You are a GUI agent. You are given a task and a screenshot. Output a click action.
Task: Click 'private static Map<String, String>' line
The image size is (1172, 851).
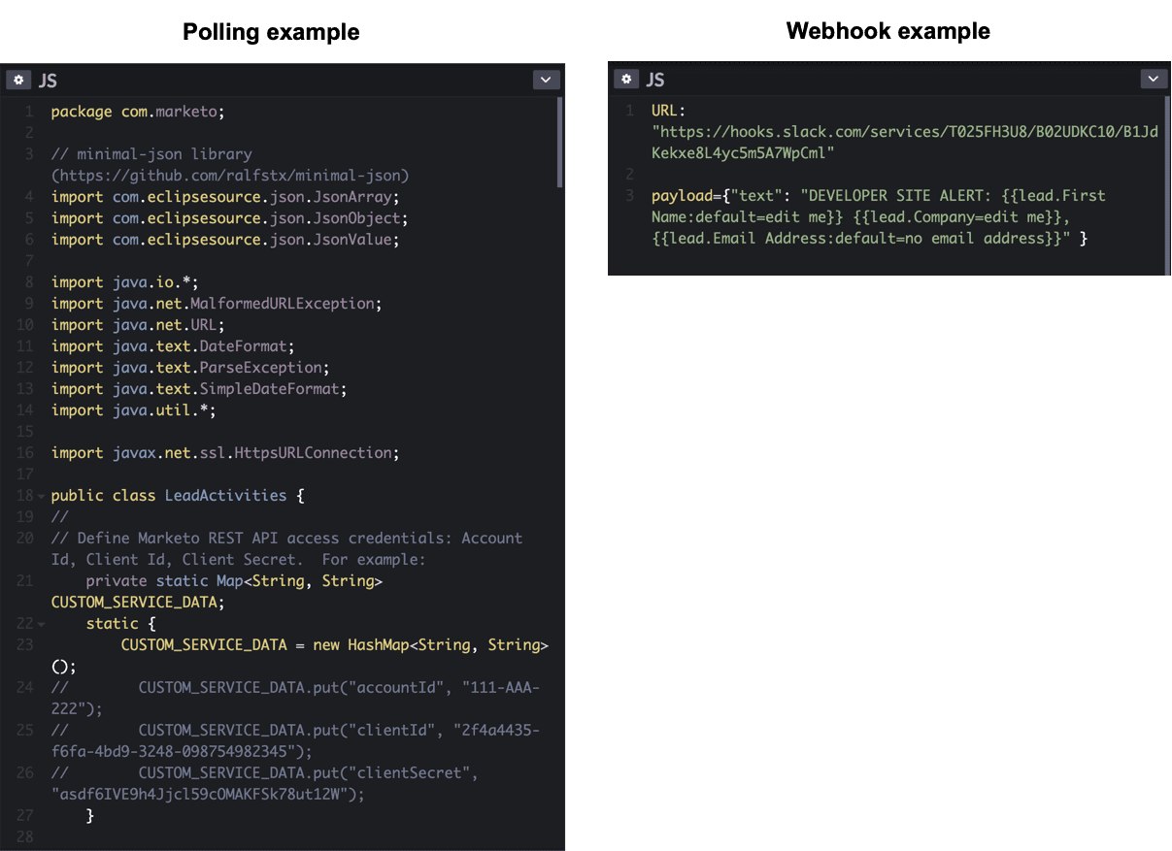[x=234, y=581]
